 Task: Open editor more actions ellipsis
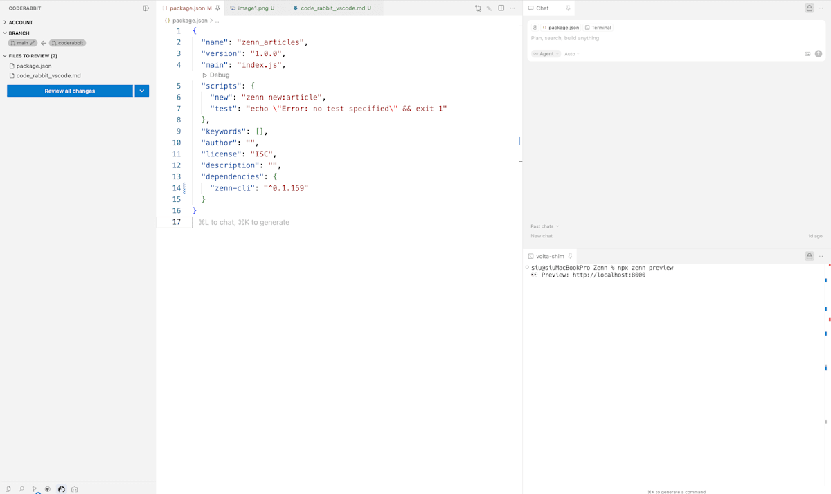click(512, 8)
